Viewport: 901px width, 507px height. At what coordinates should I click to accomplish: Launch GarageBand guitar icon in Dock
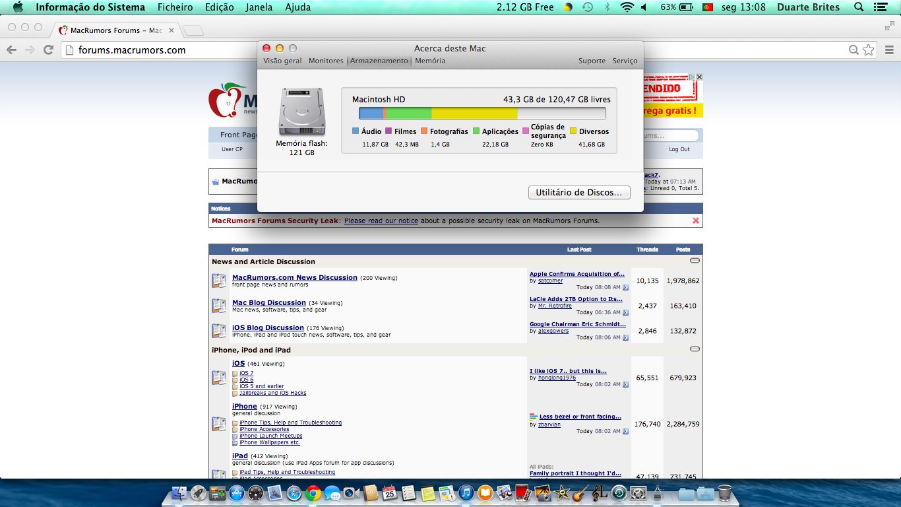point(580,493)
